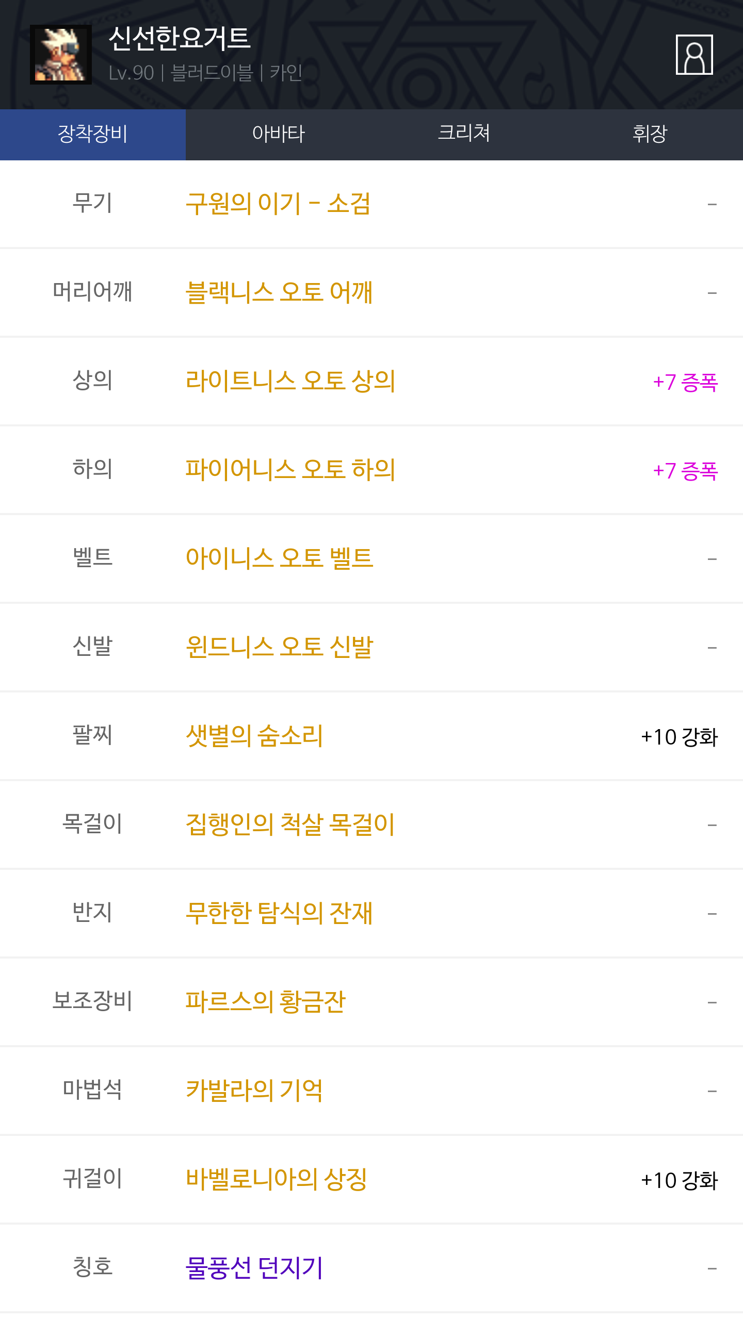Select the 장착장비 tab
The image size is (743, 1320).
point(93,134)
